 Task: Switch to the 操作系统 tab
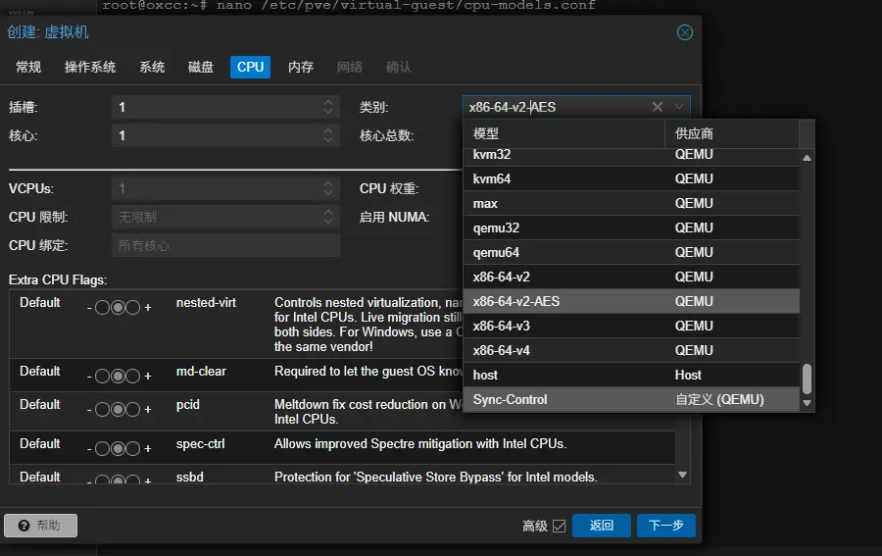90,67
